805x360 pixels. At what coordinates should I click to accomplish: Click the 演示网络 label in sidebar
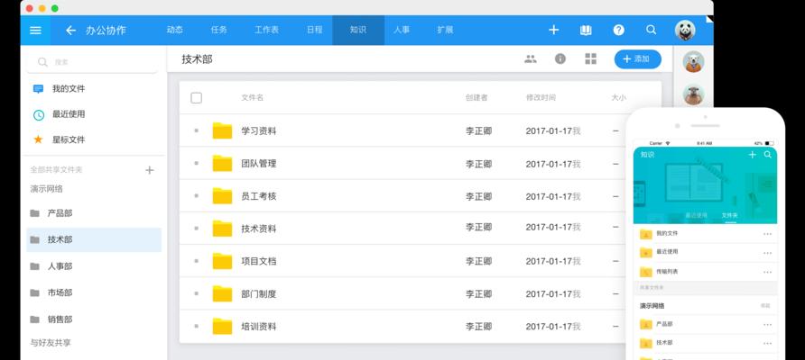click(46, 189)
